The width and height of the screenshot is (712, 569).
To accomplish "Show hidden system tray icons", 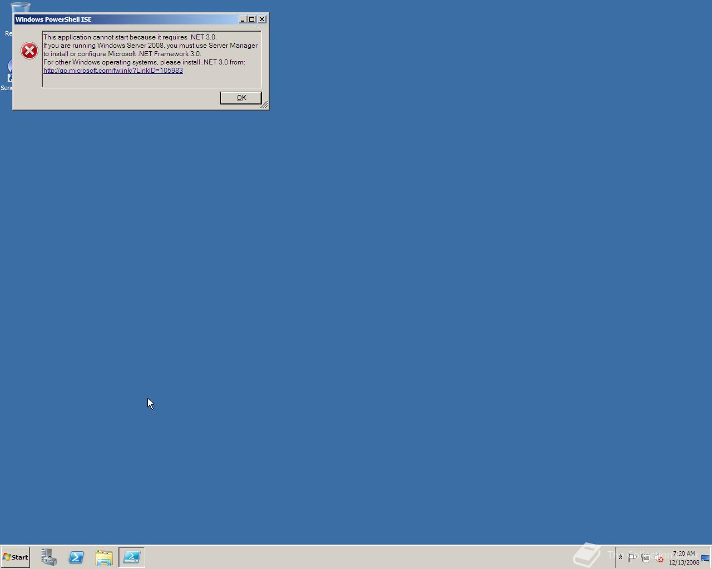I will point(620,557).
